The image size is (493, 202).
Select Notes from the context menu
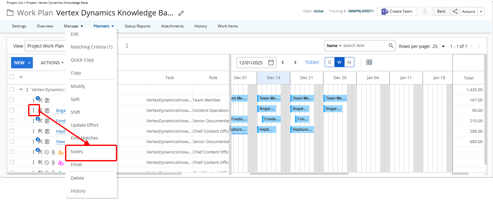(77, 152)
